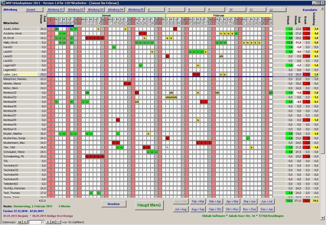Click the Drucken button
This screenshot has height=225, width=326.
[113, 204]
